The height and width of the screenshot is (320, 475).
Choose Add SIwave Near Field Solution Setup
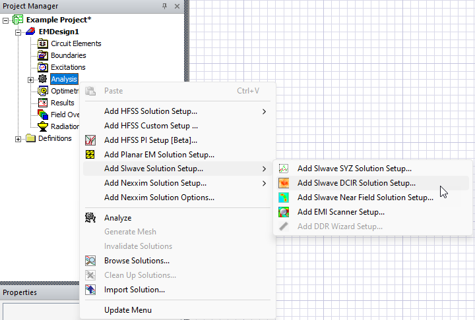373,198
